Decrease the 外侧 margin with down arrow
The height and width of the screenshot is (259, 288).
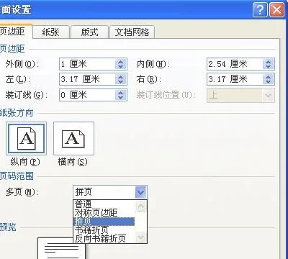(x=121, y=67)
